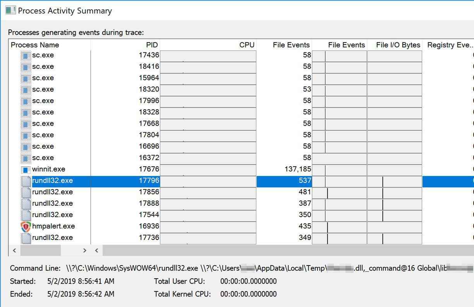The height and width of the screenshot is (307, 474).
Task: Click the icon of sc.exe with PID 16696
Action: (26, 147)
